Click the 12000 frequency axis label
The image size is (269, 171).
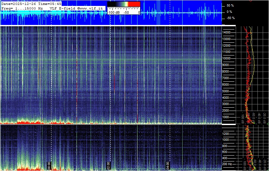pos(226,46)
